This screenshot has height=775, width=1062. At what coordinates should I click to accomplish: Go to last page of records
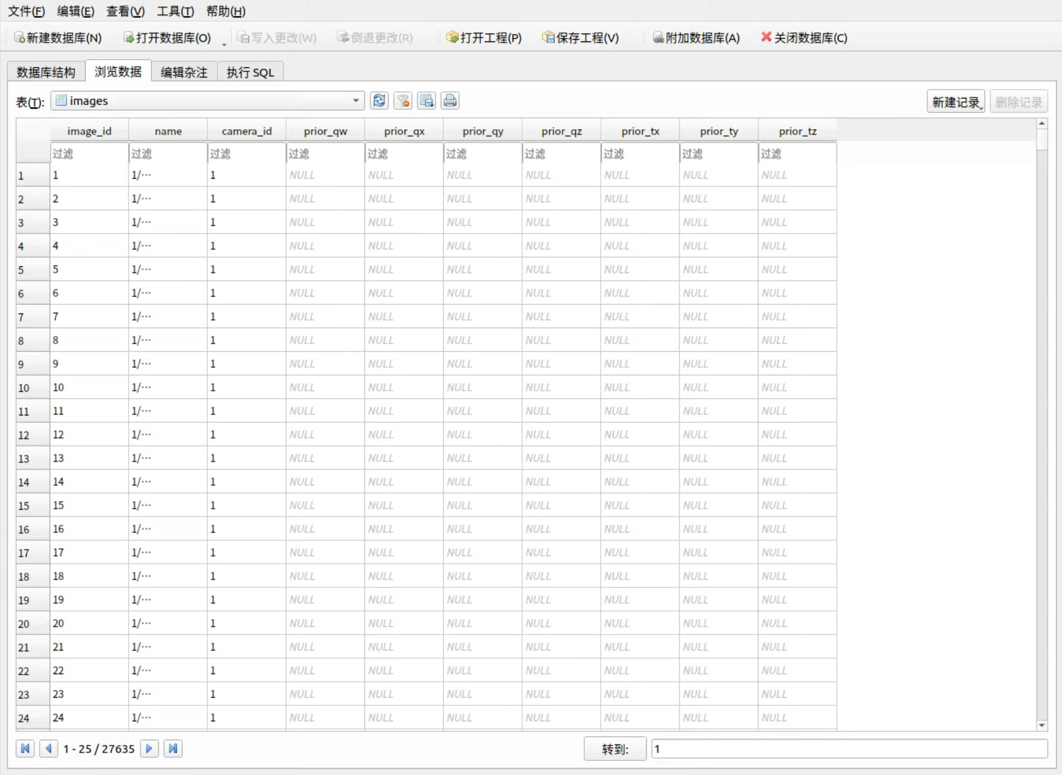172,748
